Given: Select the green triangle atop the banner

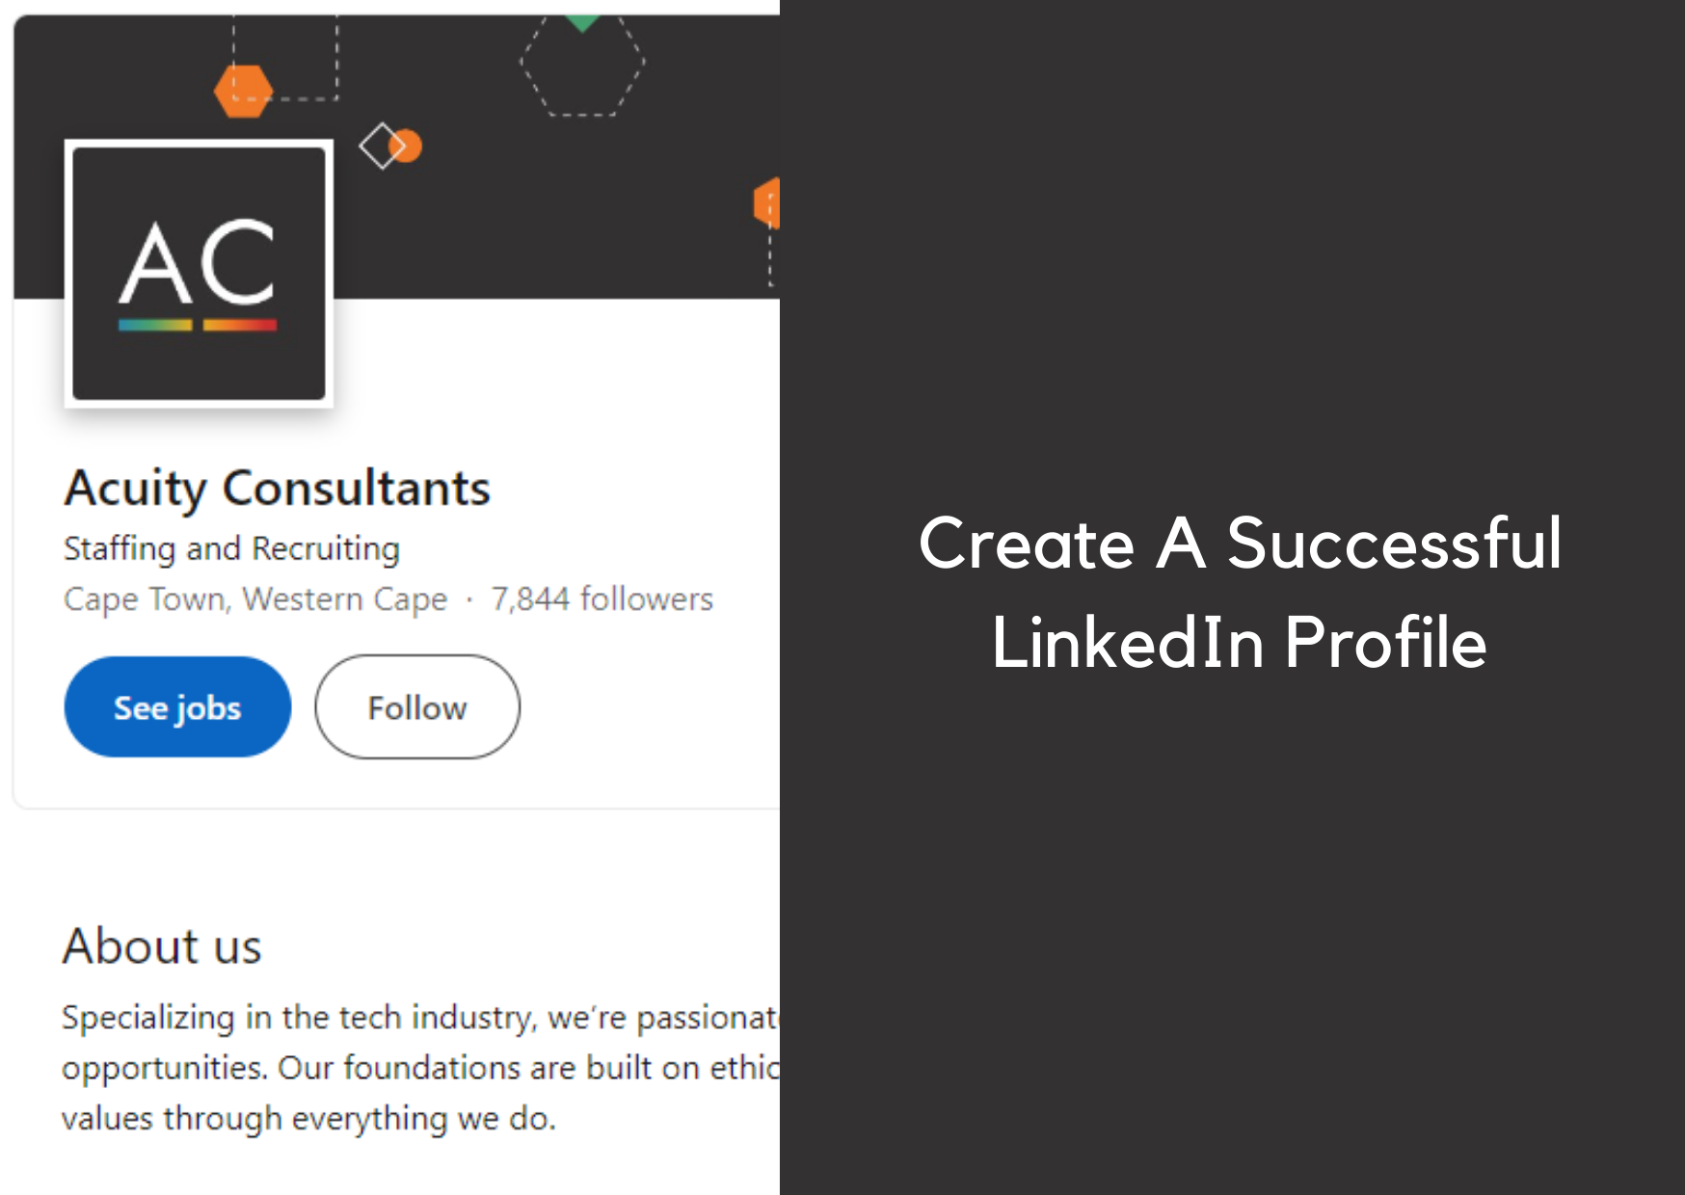Looking at the screenshot, I should 582,20.
